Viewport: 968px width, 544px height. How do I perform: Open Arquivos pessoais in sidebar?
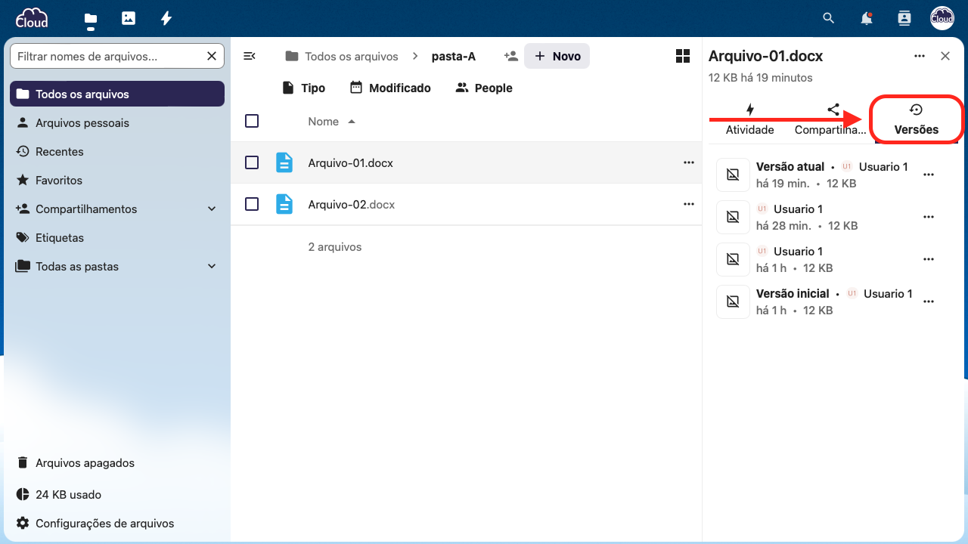117,122
